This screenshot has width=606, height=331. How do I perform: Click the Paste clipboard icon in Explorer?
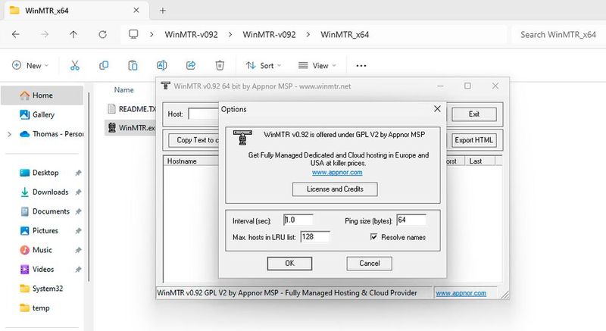click(133, 66)
